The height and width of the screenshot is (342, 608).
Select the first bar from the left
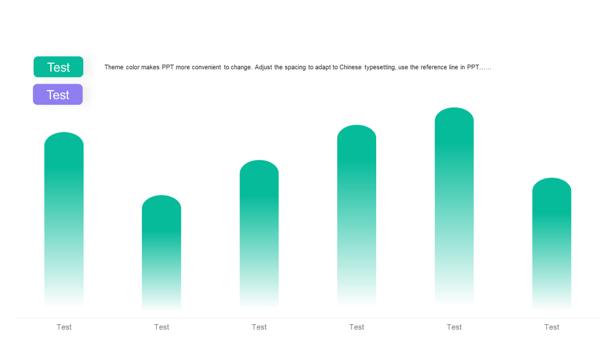(64, 220)
